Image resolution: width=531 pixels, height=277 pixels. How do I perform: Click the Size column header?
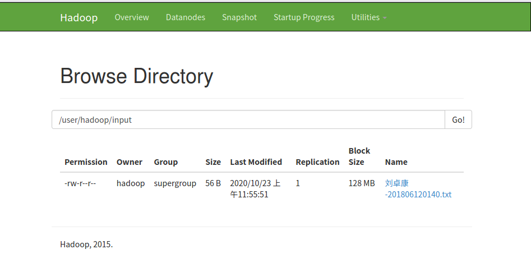[213, 162]
